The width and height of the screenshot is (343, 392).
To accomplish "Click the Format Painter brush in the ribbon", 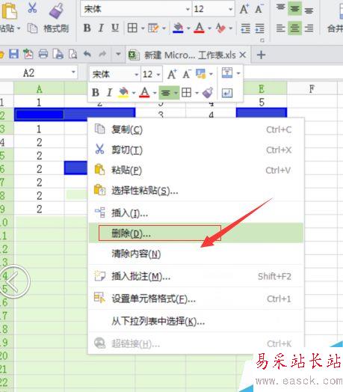I will pyautogui.click(x=56, y=10).
